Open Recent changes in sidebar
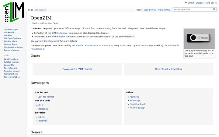 click(x=11, y=50)
